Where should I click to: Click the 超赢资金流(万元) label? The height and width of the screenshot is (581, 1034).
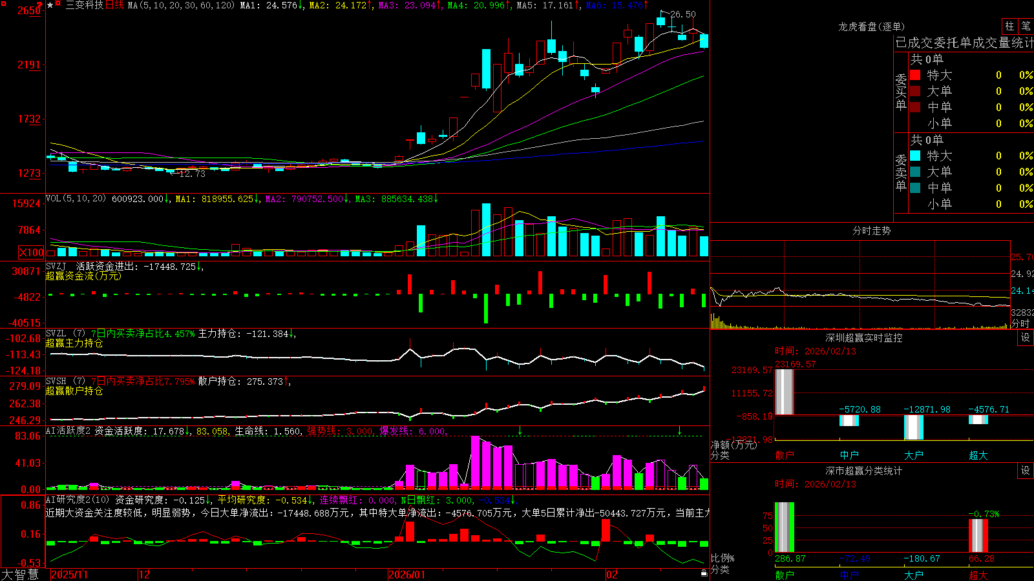83,276
